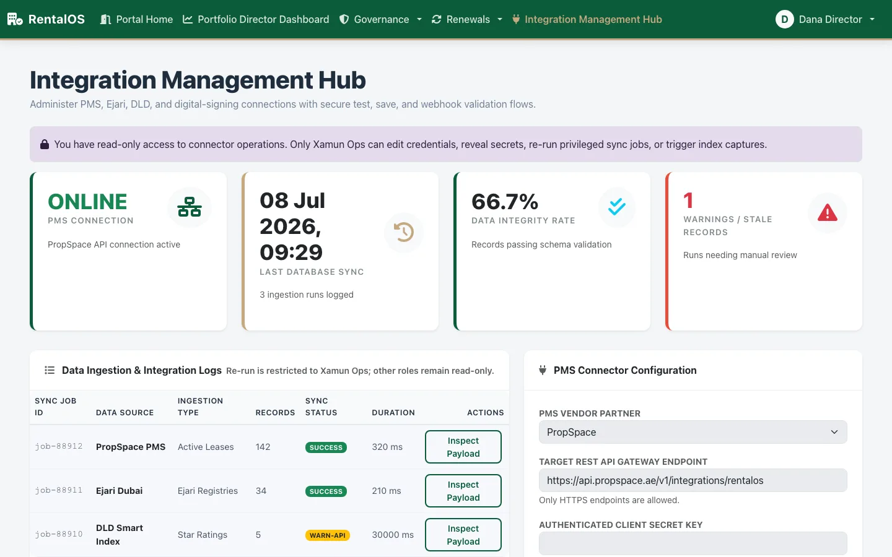Click the lock icon in read-only notice
Screen dimensions: 892x557
coord(45,144)
